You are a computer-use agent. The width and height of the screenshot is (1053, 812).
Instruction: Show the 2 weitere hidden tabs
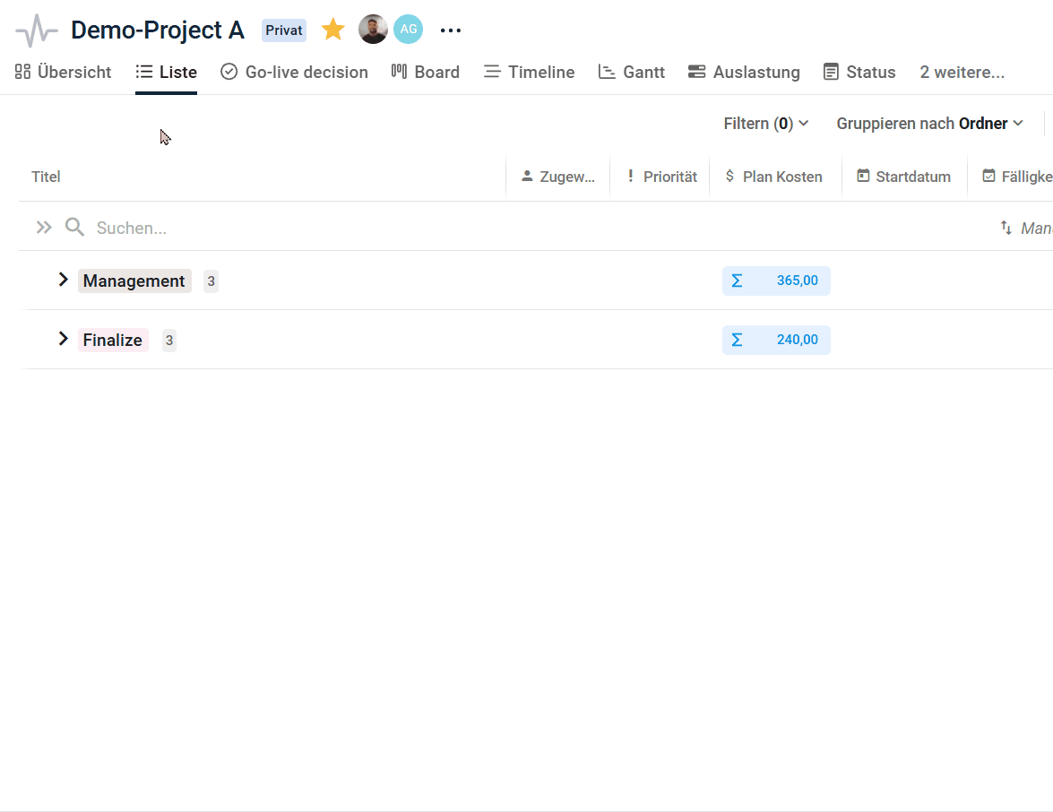[962, 73]
